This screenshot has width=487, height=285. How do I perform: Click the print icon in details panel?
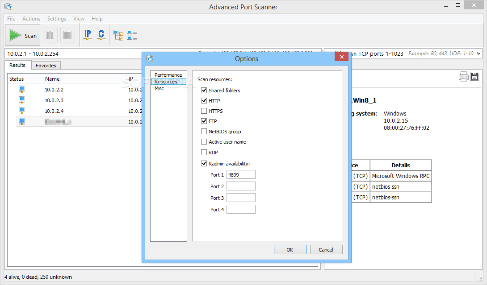point(463,76)
